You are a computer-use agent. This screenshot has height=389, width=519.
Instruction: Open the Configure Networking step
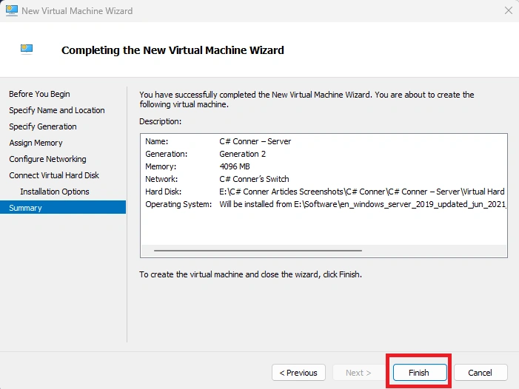click(47, 159)
